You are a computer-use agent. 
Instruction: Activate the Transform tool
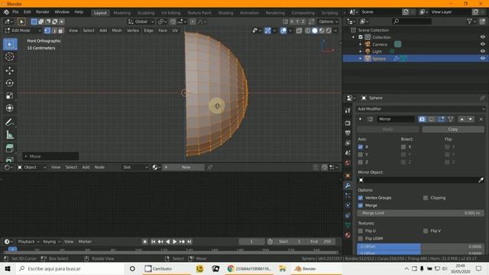pos(10,108)
